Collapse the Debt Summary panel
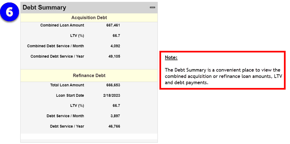Viewport: 290px width, 144px height. point(152,7)
